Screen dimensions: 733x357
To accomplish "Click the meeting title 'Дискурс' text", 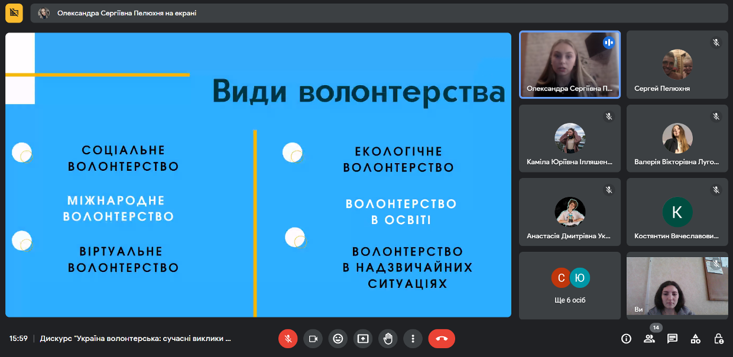I will coord(135,339).
